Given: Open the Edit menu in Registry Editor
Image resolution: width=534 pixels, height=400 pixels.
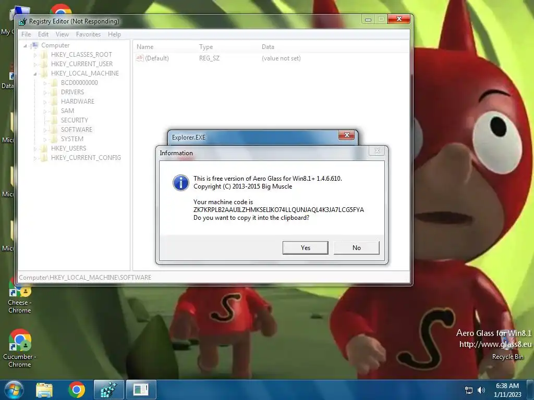Looking at the screenshot, I should 43,34.
